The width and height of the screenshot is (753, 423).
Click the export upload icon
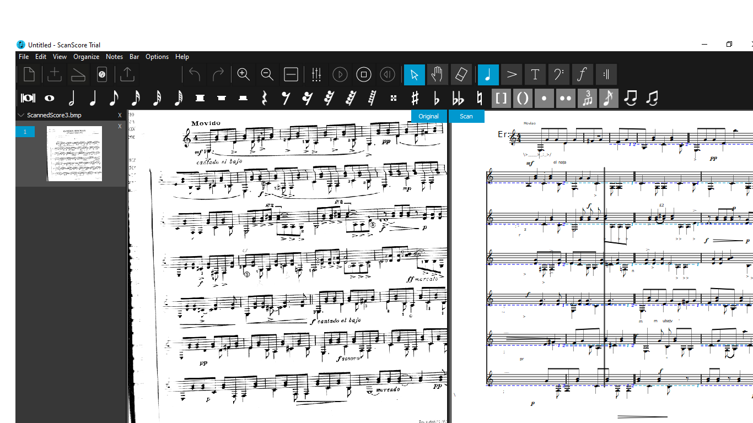pyautogui.click(x=127, y=74)
